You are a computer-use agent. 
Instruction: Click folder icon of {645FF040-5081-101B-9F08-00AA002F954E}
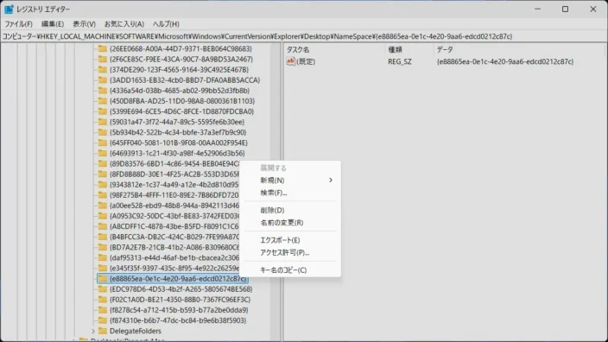(103, 142)
